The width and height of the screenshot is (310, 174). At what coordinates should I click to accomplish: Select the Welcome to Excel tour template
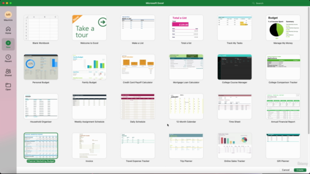pos(89,28)
